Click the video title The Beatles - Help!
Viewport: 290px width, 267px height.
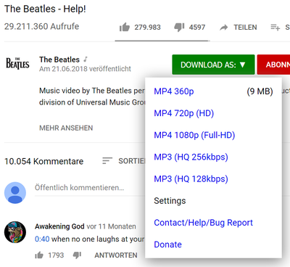click(x=45, y=9)
